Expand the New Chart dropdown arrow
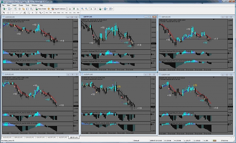The width and height of the screenshot is (236, 143). pos(6,9)
